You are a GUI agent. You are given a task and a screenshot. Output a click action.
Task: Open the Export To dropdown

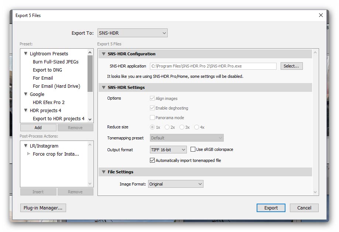[x=132, y=33]
